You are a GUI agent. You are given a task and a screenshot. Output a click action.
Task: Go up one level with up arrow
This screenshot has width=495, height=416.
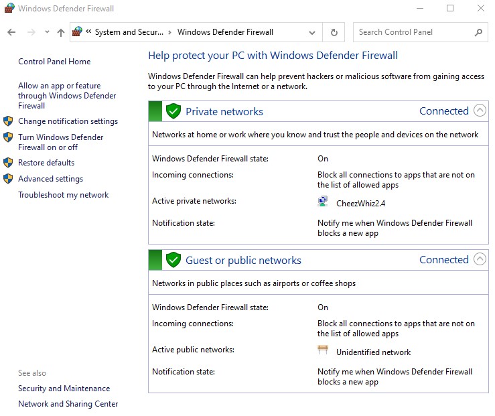coord(60,32)
